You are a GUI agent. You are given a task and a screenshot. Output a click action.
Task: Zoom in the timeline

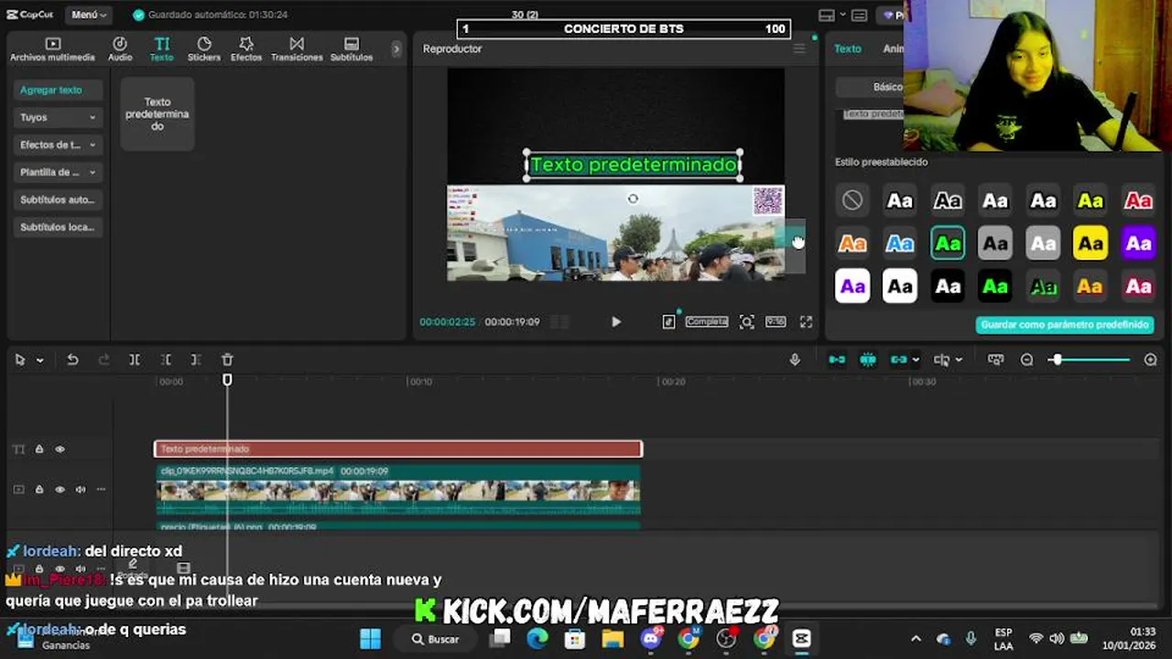click(1151, 360)
